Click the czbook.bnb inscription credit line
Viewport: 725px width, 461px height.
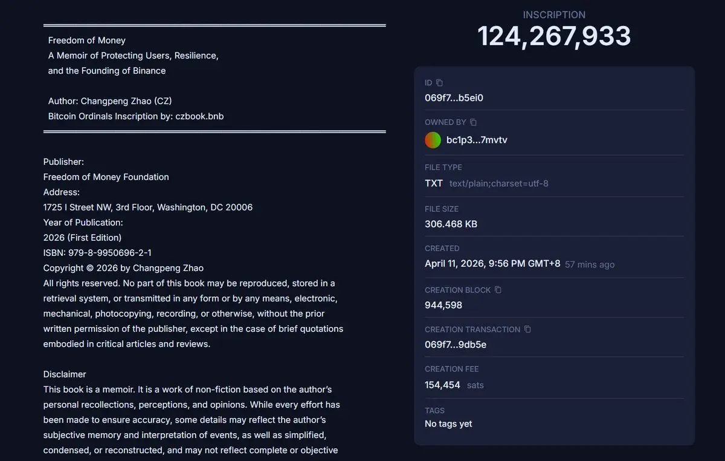[x=136, y=116]
